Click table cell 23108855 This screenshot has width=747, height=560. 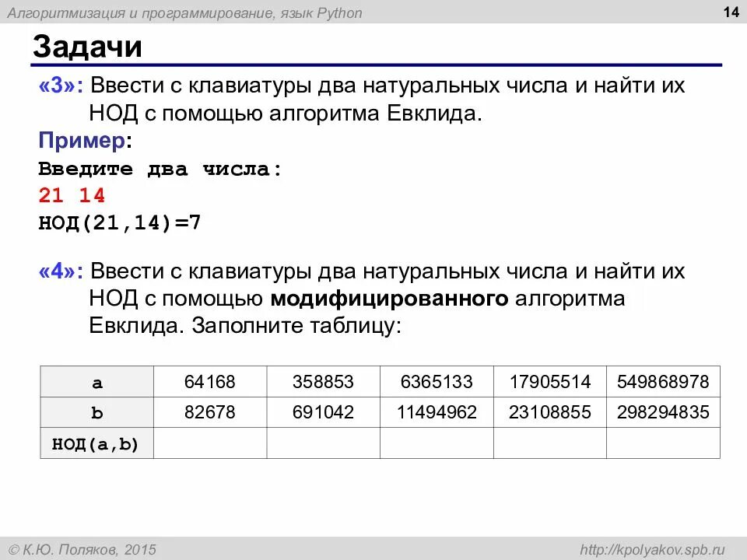tap(550, 412)
